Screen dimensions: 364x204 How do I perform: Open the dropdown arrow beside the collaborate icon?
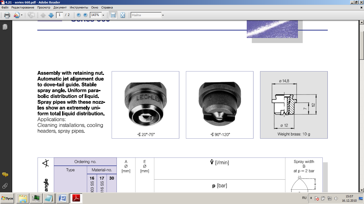coord(22,15)
